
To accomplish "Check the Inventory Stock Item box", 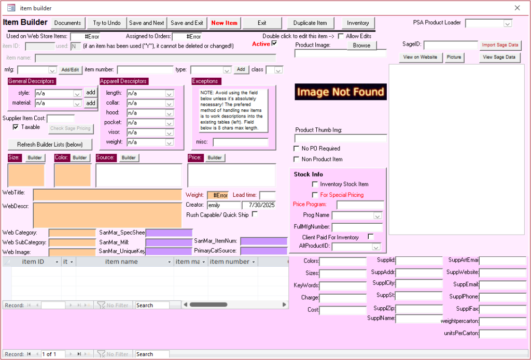I will coord(314,184).
